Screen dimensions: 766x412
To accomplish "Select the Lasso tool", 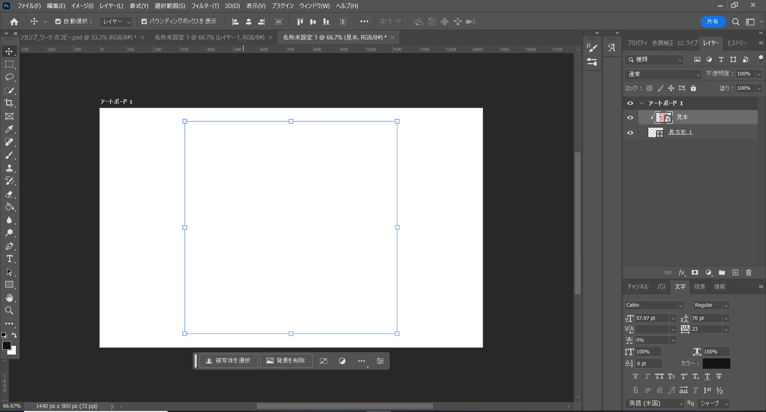I will tap(9, 77).
